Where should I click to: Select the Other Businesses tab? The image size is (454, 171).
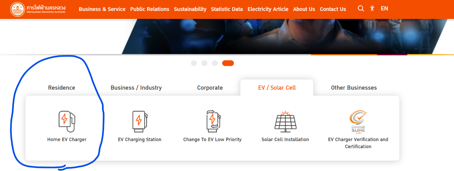click(354, 88)
